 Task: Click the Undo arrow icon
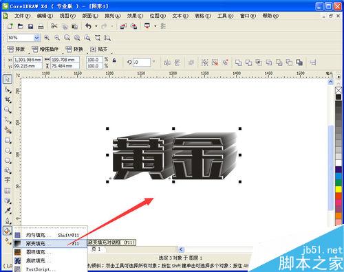tap(88, 26)
